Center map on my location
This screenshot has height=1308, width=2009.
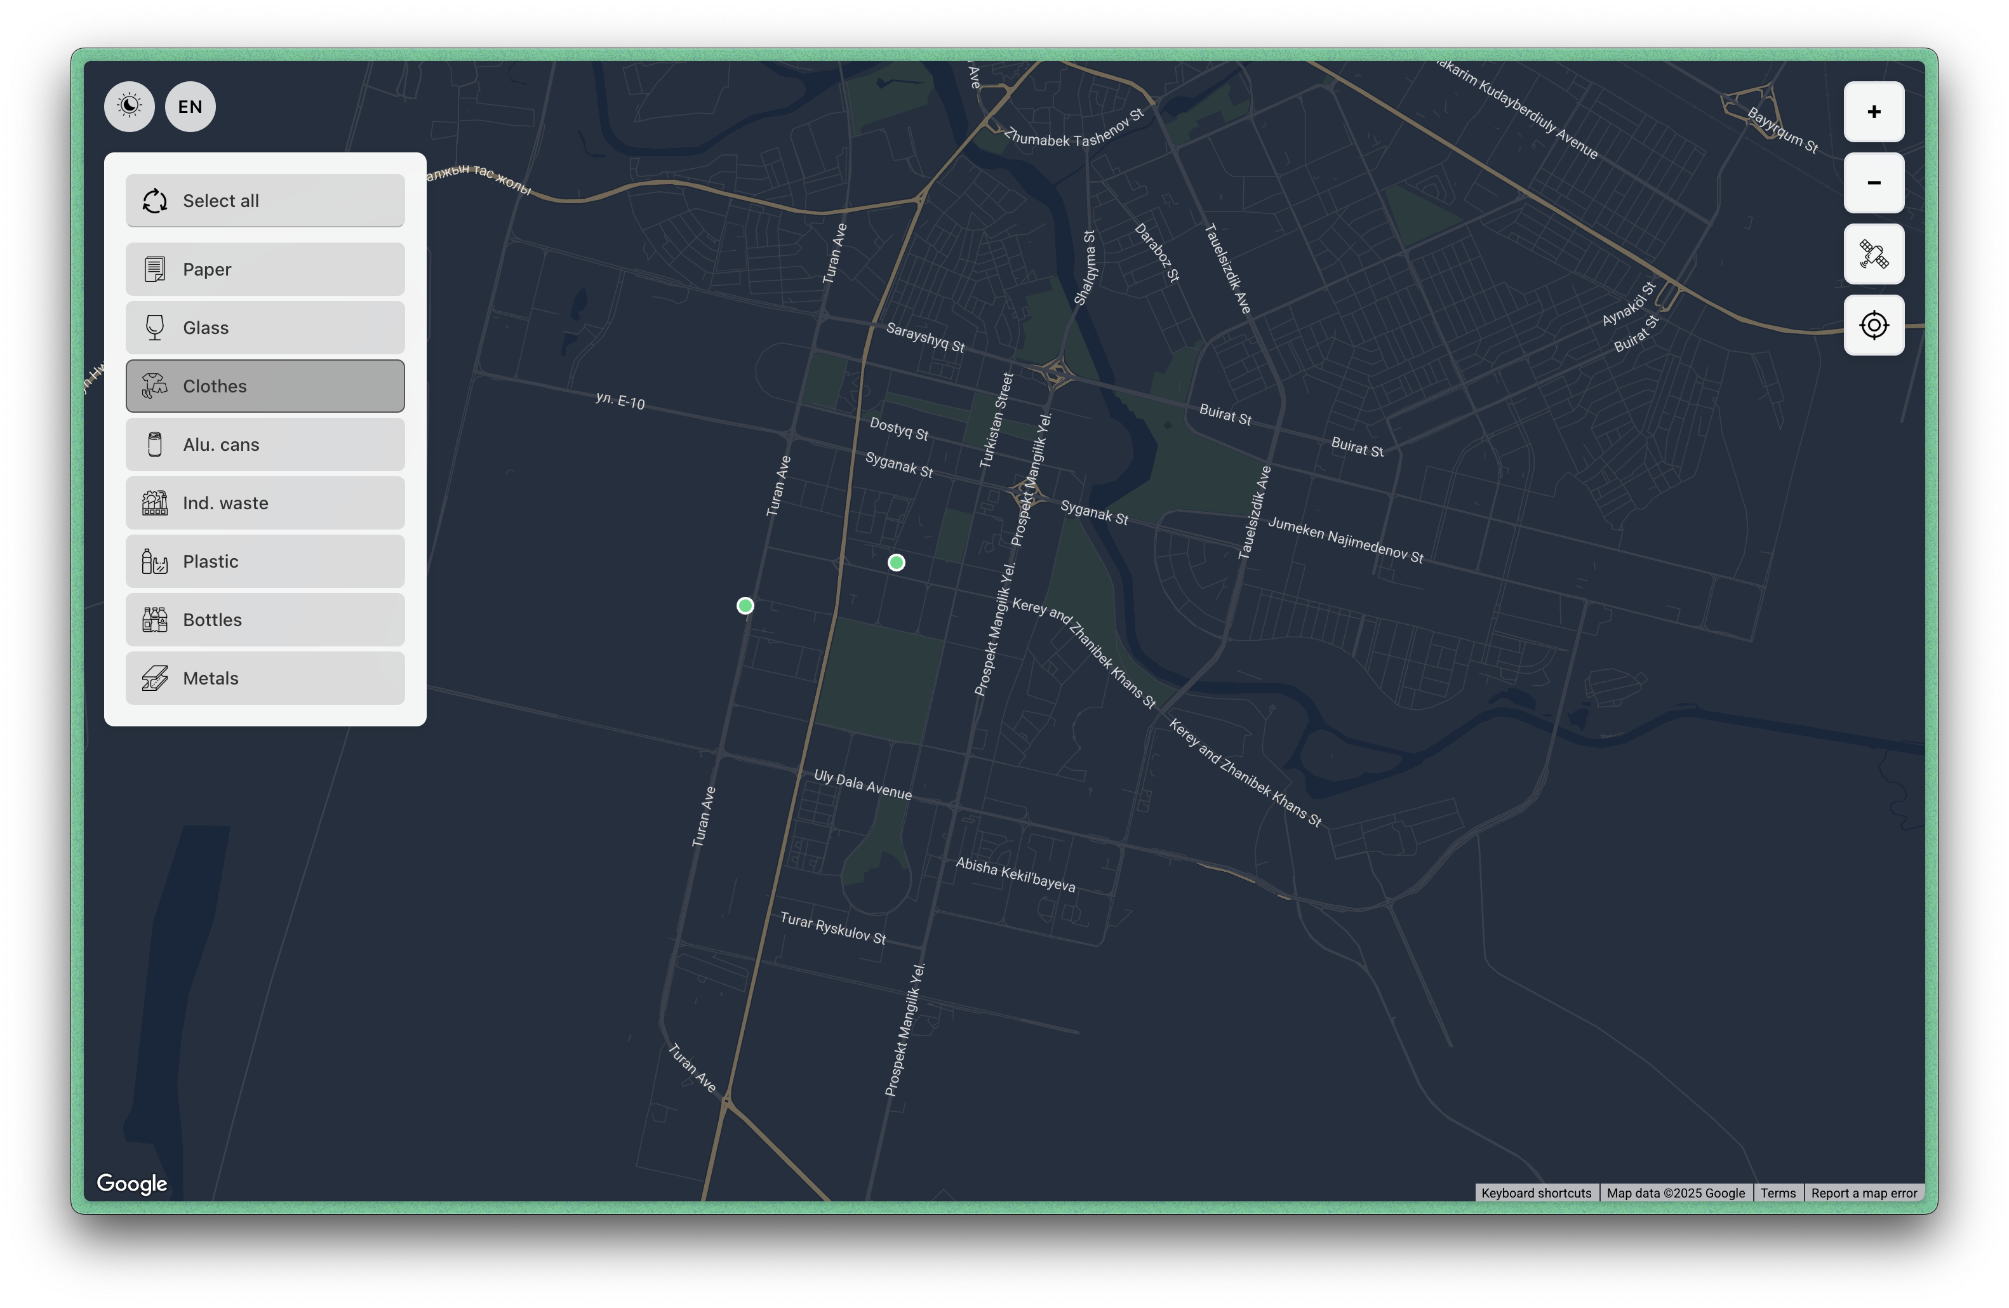(x=1873, y=325)
